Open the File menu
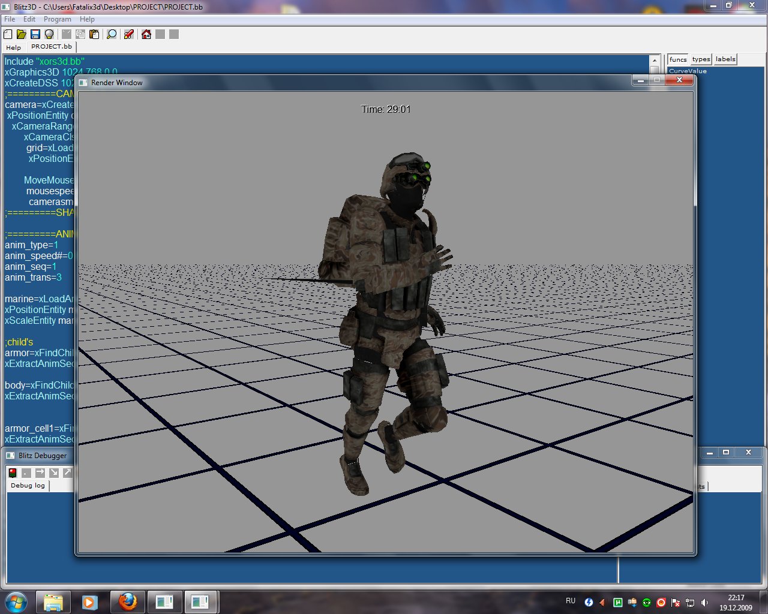Screen dimensions: 768x614 coord(10,19)
